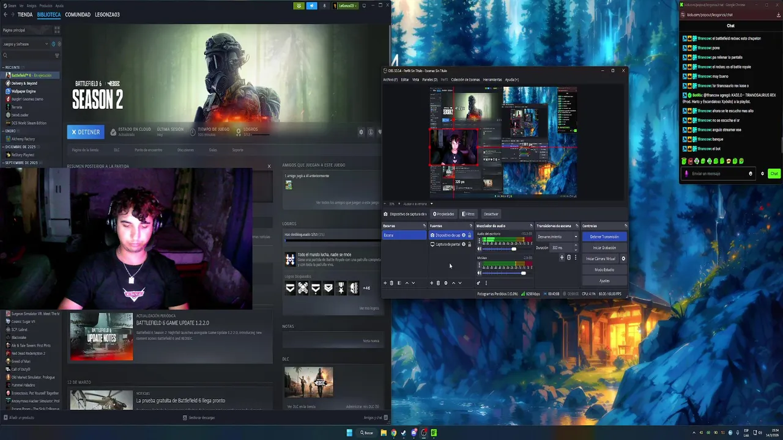
Task: Mute Audio del escritorio in OBS mixer
Action: [479, 249]
